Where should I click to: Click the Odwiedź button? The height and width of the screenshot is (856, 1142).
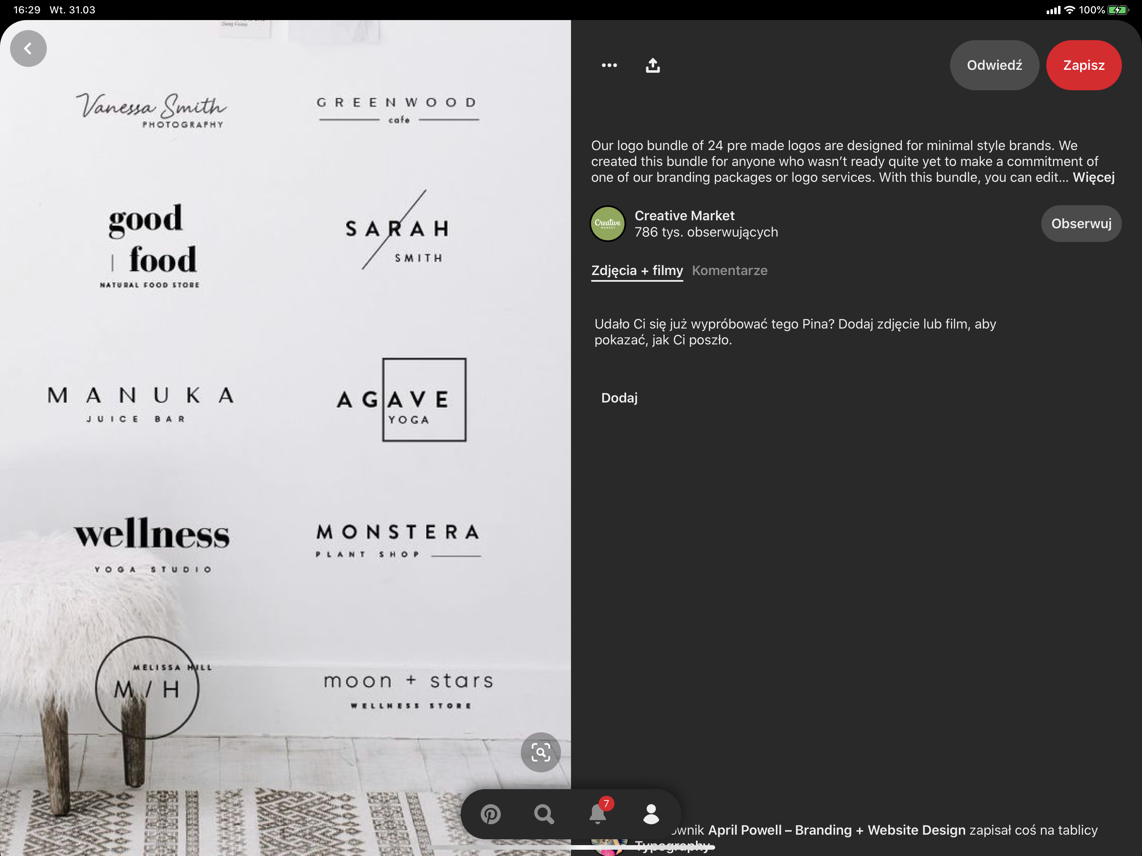click(x=994, y=65)
